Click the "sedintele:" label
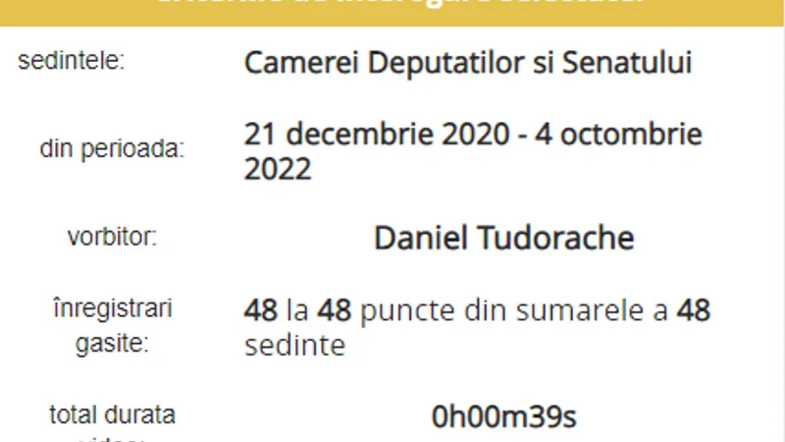Image resolution: width=785 pixels, height=442 pixels. pos(71,61)
